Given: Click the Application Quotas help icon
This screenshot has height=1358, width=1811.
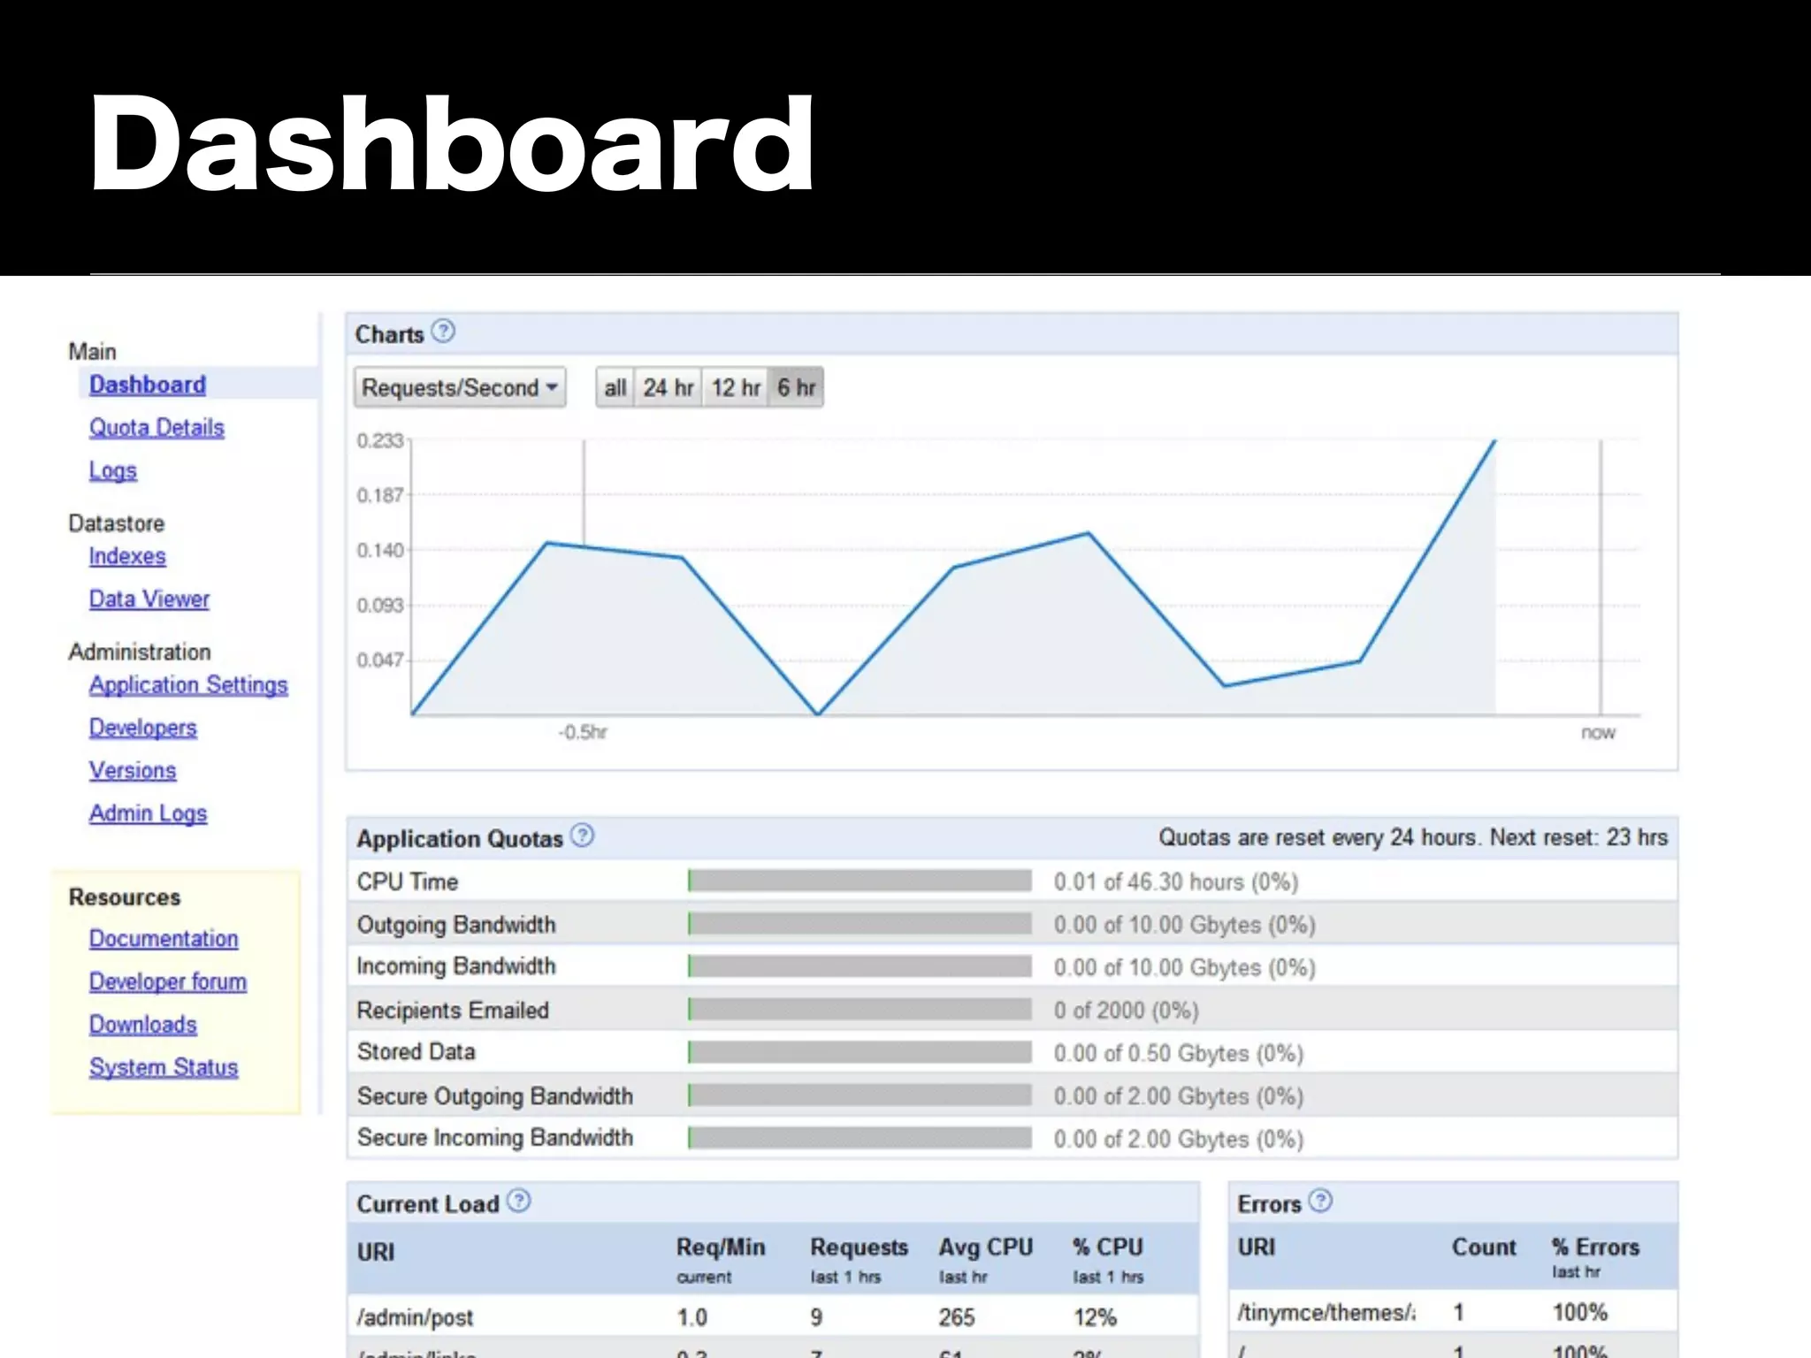Looking at the screenshot, I should click(x=582, y=835).
